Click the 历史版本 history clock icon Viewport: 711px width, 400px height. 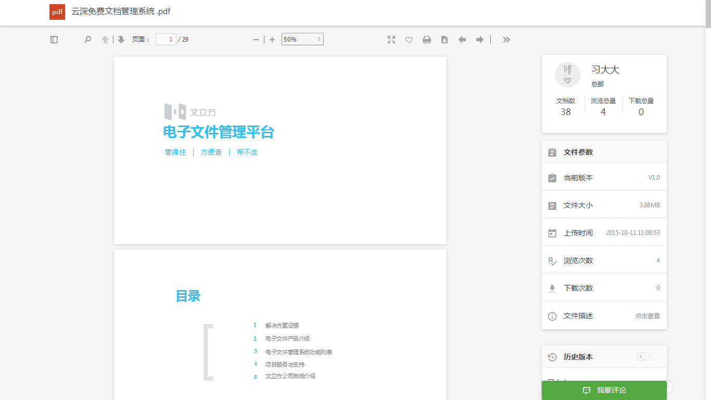[x=552, y=357]
